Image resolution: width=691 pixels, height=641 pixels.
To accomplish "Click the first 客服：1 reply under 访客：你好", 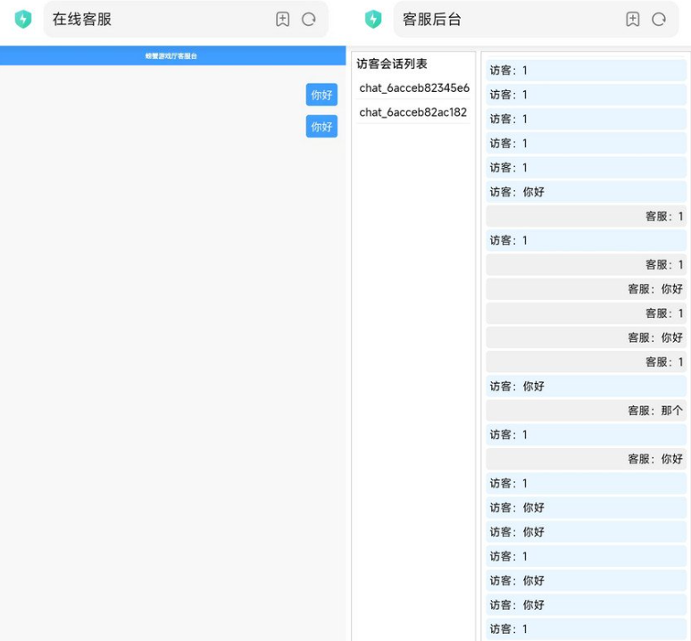I will click(587, 216).
